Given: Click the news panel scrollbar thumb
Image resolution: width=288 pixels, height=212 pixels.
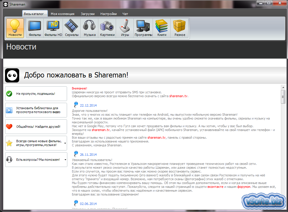Looking at the screenshot, I should [283, 97].
